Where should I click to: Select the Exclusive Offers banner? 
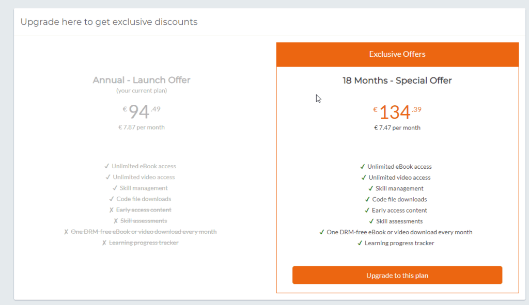click(397, 54)
